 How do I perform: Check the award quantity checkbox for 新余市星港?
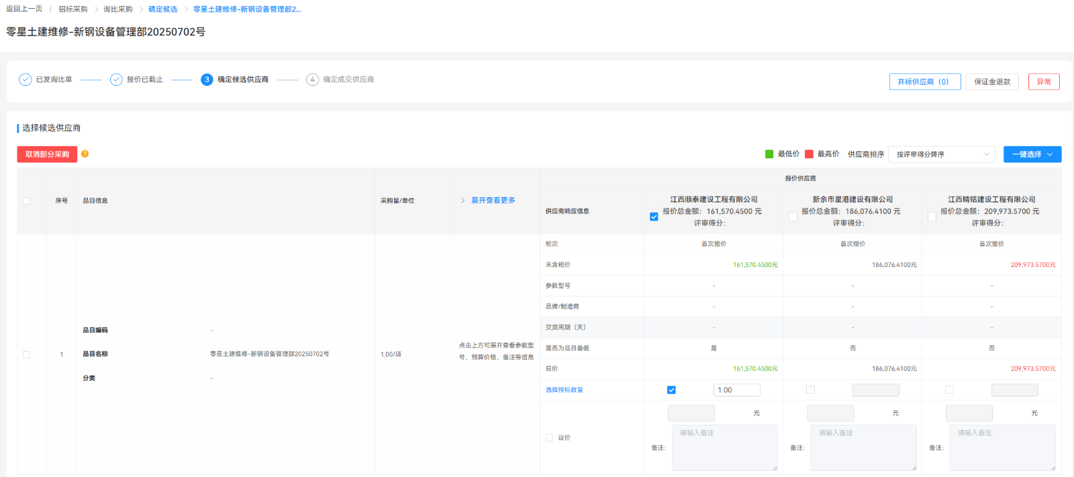click(810, 390)
